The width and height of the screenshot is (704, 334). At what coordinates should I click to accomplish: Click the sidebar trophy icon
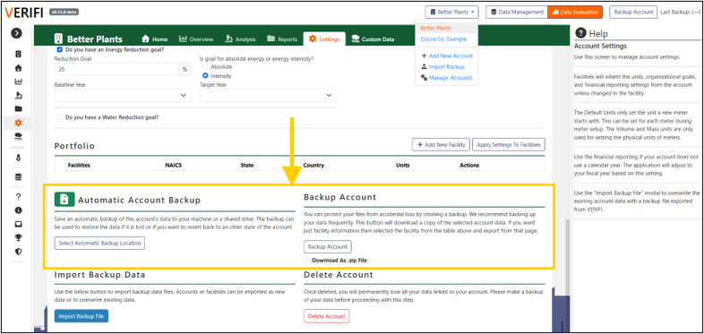(x=19, y=237)
